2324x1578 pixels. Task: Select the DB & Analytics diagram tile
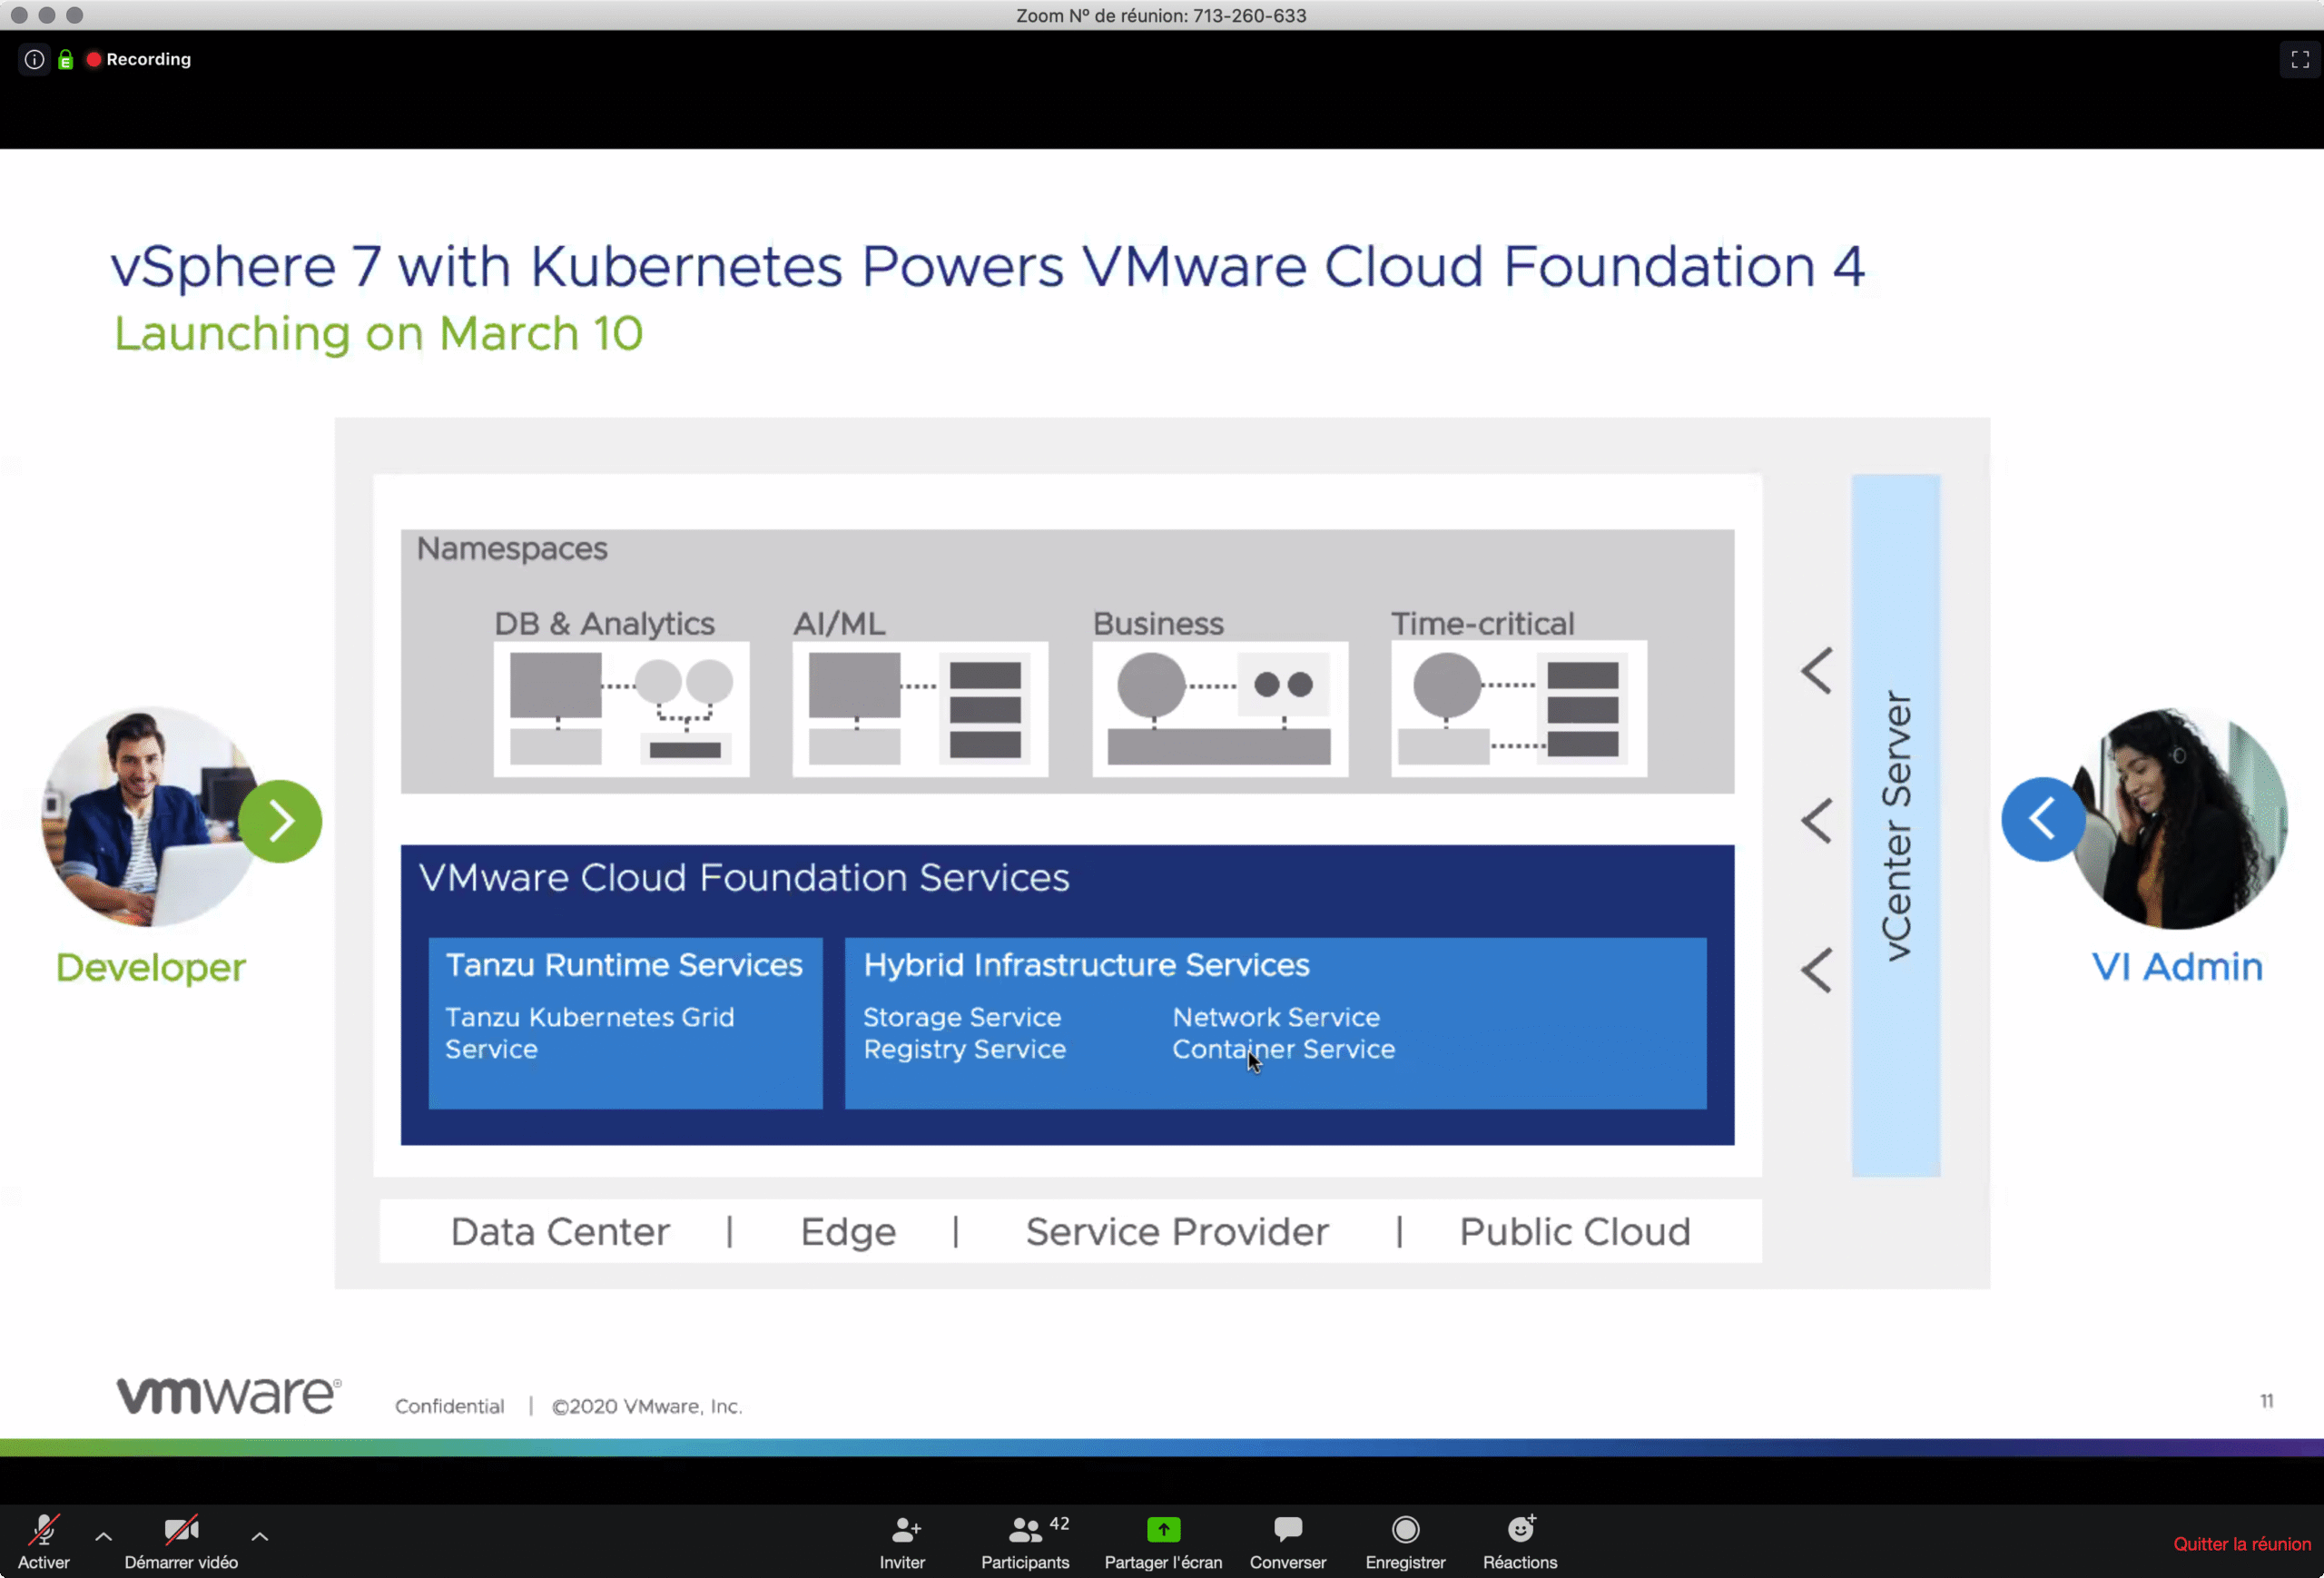621,709
